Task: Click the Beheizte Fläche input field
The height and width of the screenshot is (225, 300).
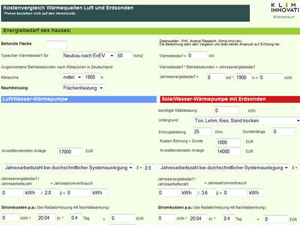Action: click(56, 44)
